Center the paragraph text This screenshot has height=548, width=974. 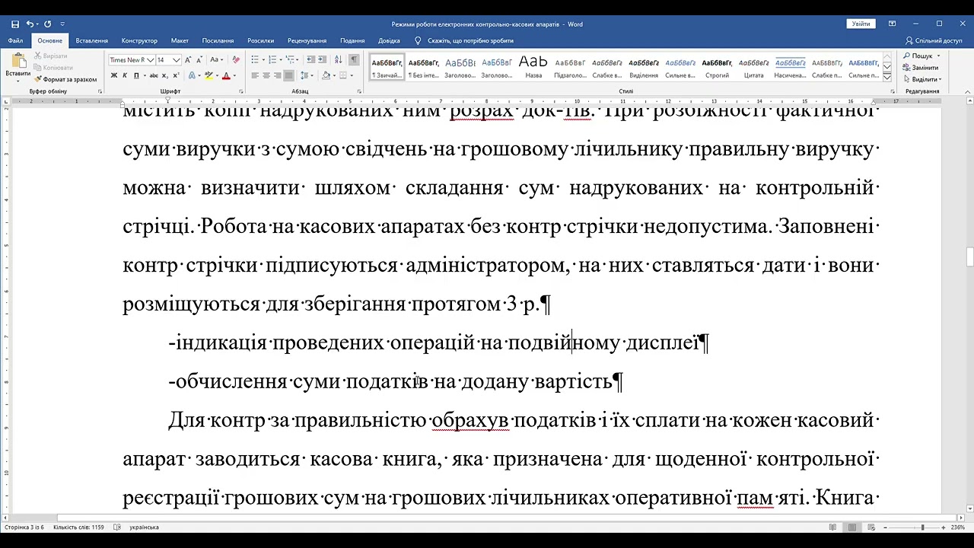[266, 75]
